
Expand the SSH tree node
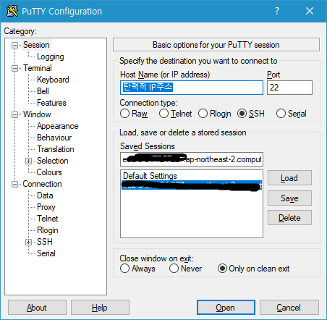tap(29, 242)
